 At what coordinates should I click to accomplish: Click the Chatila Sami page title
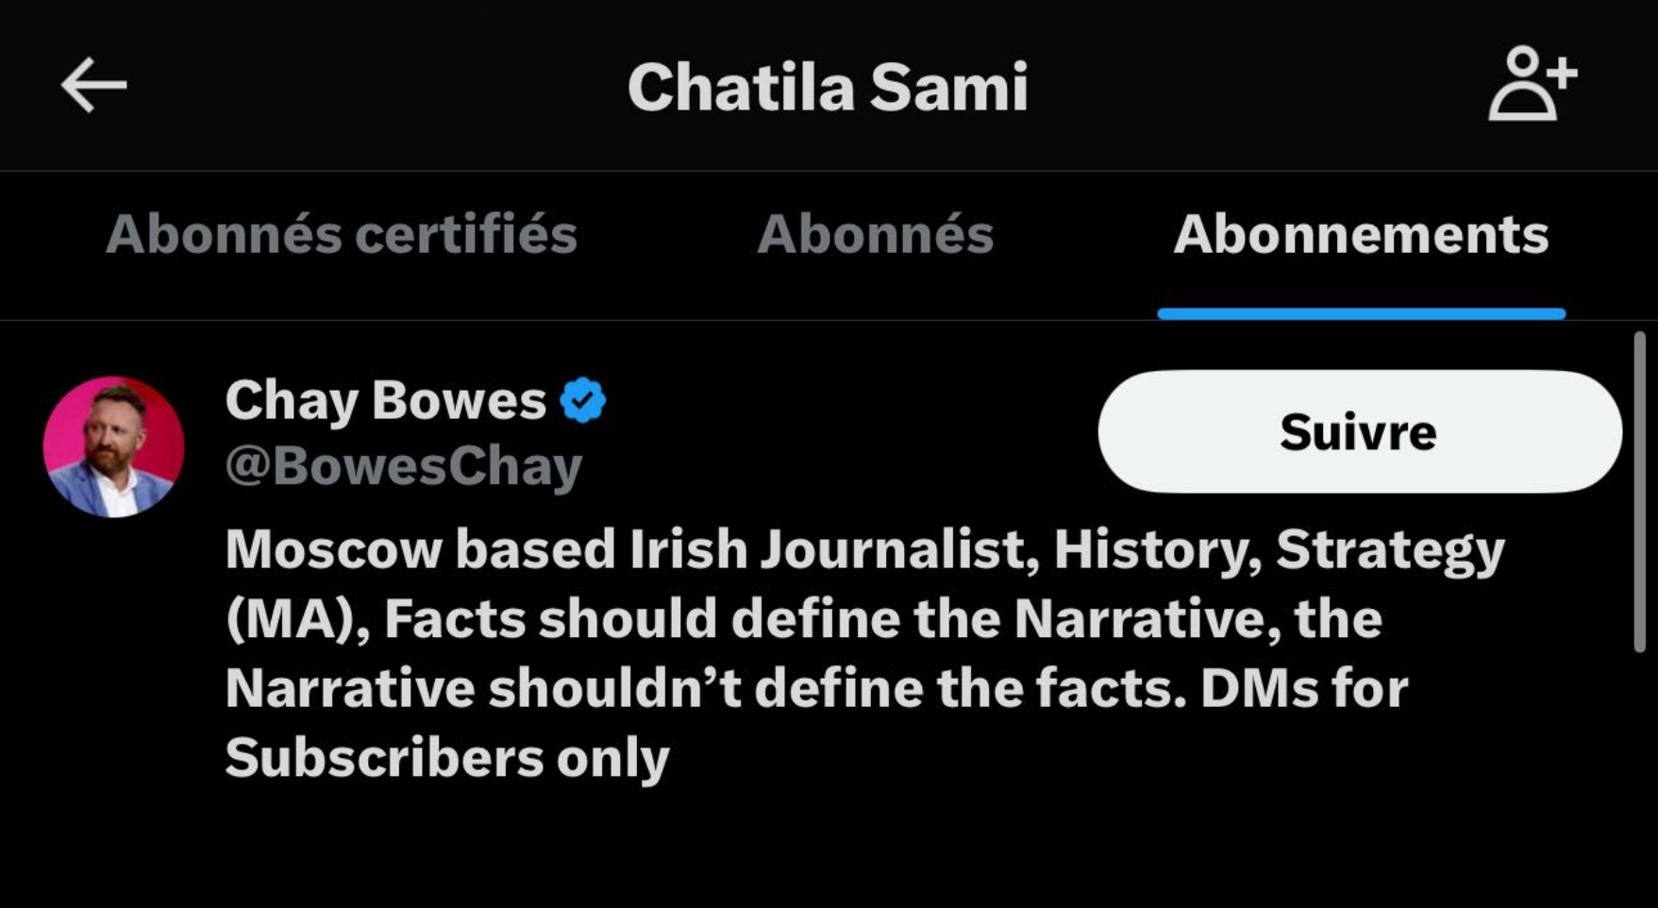click(828, 87)
